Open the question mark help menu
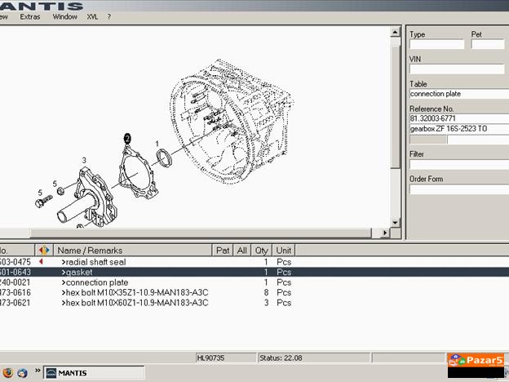The width and height of the screenshot is (509, 382). coord(109,16)
